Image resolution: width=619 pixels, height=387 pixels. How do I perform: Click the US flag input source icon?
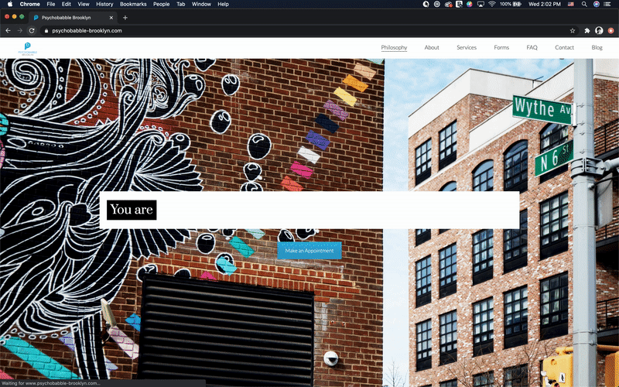tap(571, 4)
